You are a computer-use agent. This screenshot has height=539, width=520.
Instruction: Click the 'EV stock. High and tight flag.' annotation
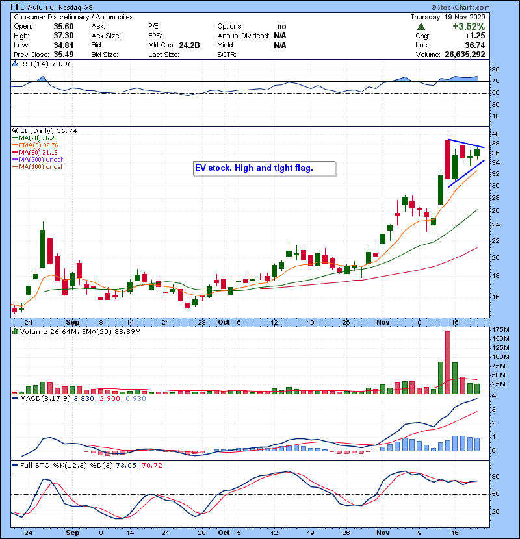pyautogui.click(x=264, y=168)
